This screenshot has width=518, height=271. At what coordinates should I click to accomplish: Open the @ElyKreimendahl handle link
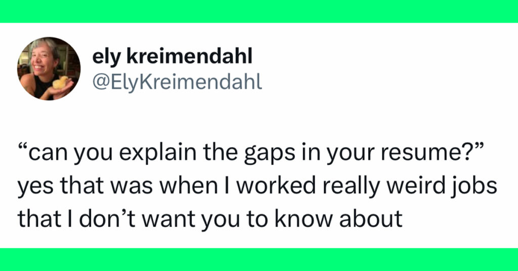pyautogui.click(x=177, y=82)
